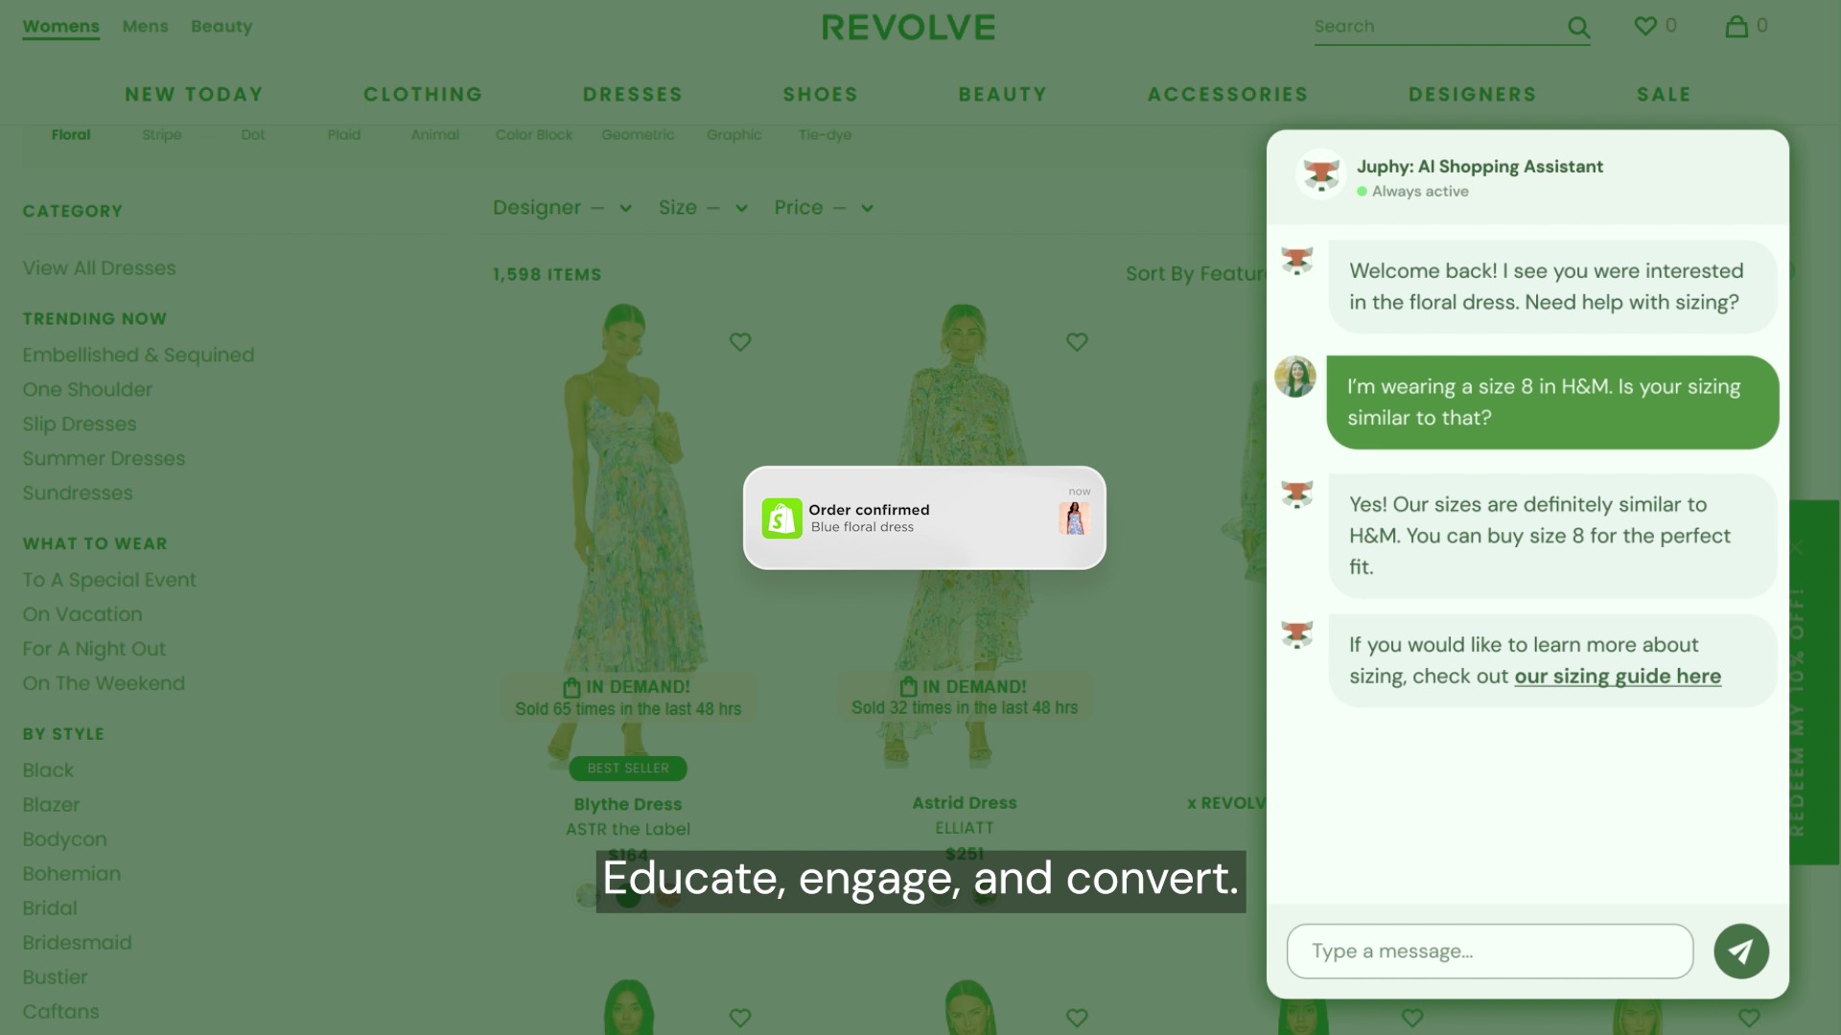
Task: Select the Womens navigation tab
Action: (x=60, y=25)
